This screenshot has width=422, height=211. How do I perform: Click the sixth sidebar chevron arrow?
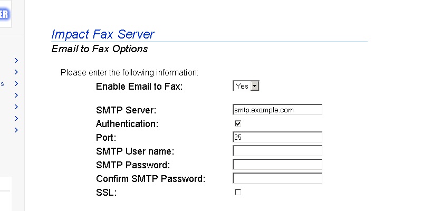point(17,118)
